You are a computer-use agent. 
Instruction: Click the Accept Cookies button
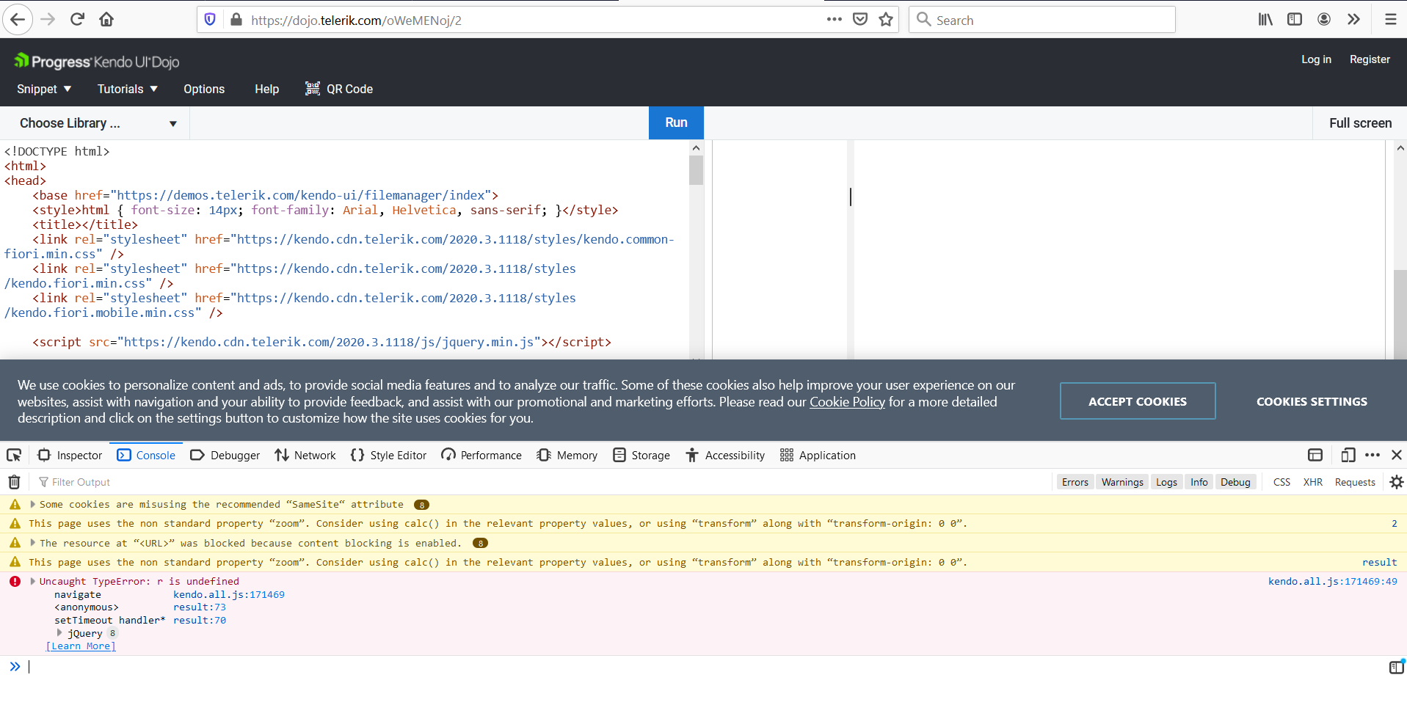click(1137, 401)
